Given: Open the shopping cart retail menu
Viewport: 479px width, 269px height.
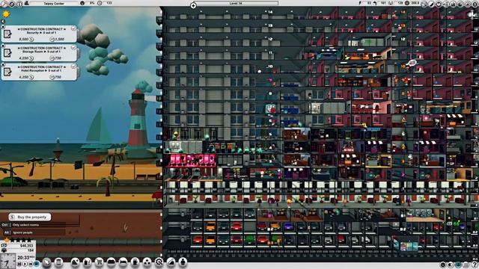Looking at the screenshot, I should tap(99, 262).
